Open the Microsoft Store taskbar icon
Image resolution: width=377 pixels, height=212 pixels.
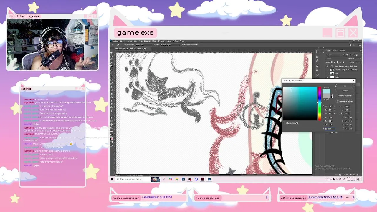[183, 179]
